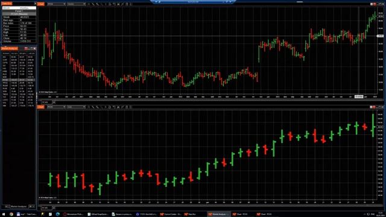Click orange Chart label of weekly chart window
386x217 pixels.
(41, 4)
